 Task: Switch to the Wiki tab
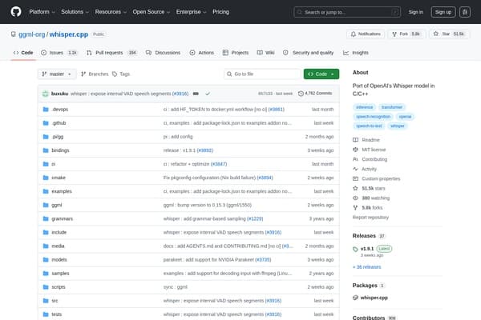point(265,53)
